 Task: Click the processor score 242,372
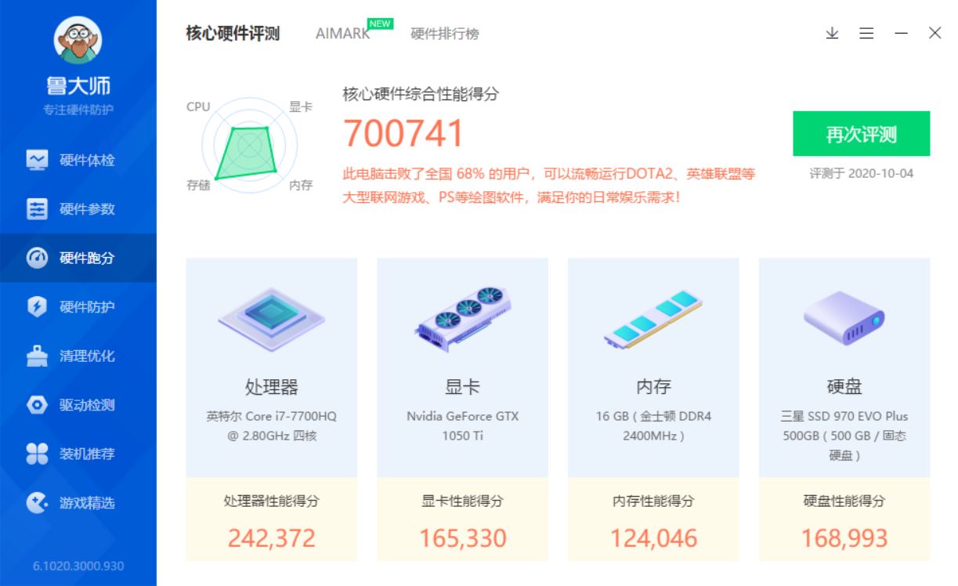[x=270, y=537]
